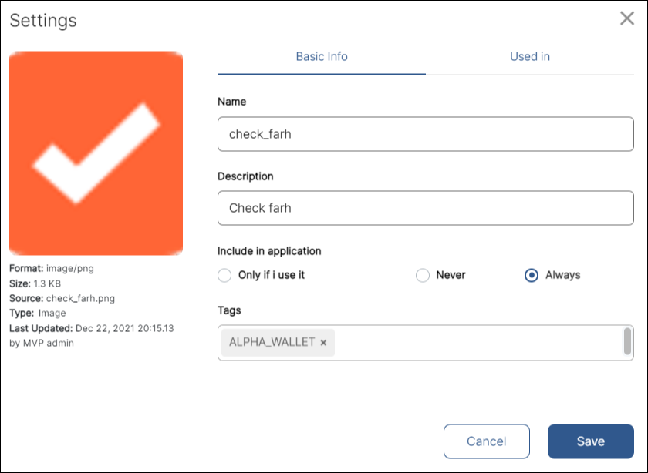Click the Description field label
This screenshot has width=648, height=473.
(245, 176)
